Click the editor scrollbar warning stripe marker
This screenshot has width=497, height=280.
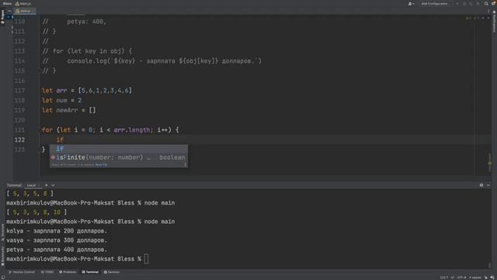[x=490, y=163]
